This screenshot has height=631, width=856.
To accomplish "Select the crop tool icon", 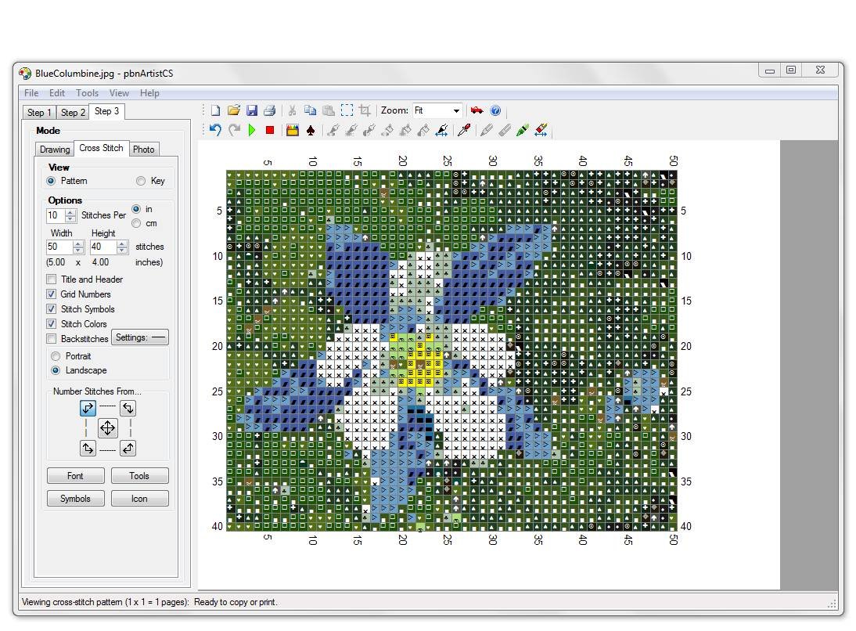I will click(x=365, y=110).
